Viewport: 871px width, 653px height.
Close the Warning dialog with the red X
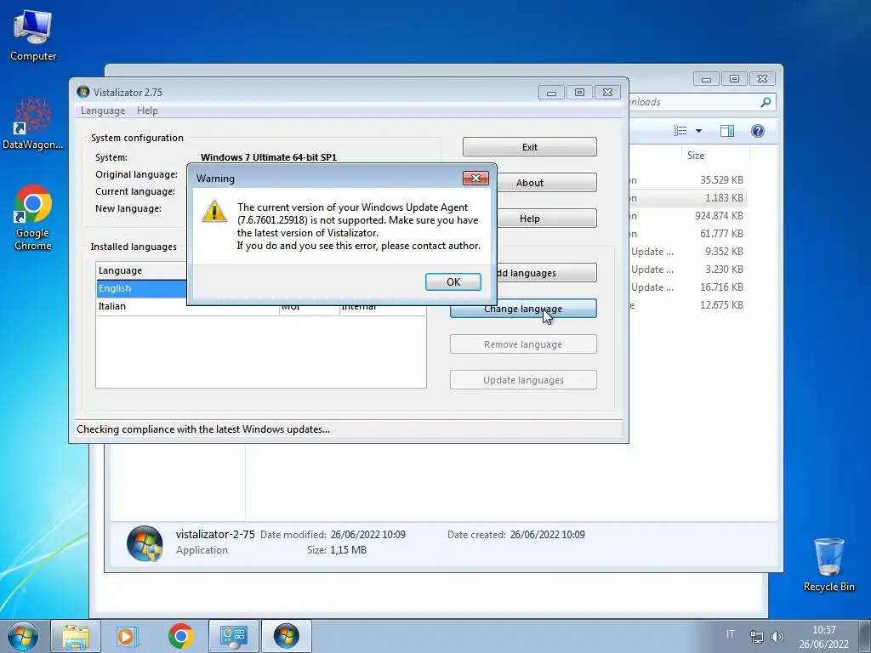(x=475, y=179)
